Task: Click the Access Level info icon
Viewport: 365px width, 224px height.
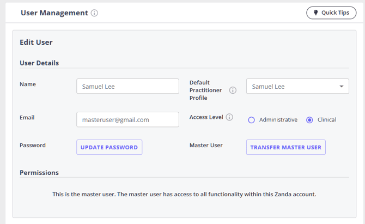Action: click(x=229, y=117)
